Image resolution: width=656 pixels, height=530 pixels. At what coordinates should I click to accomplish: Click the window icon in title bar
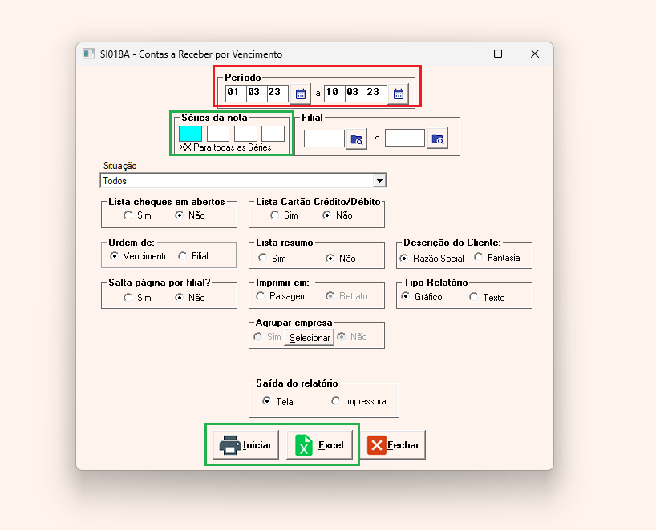tap(89, 54)
